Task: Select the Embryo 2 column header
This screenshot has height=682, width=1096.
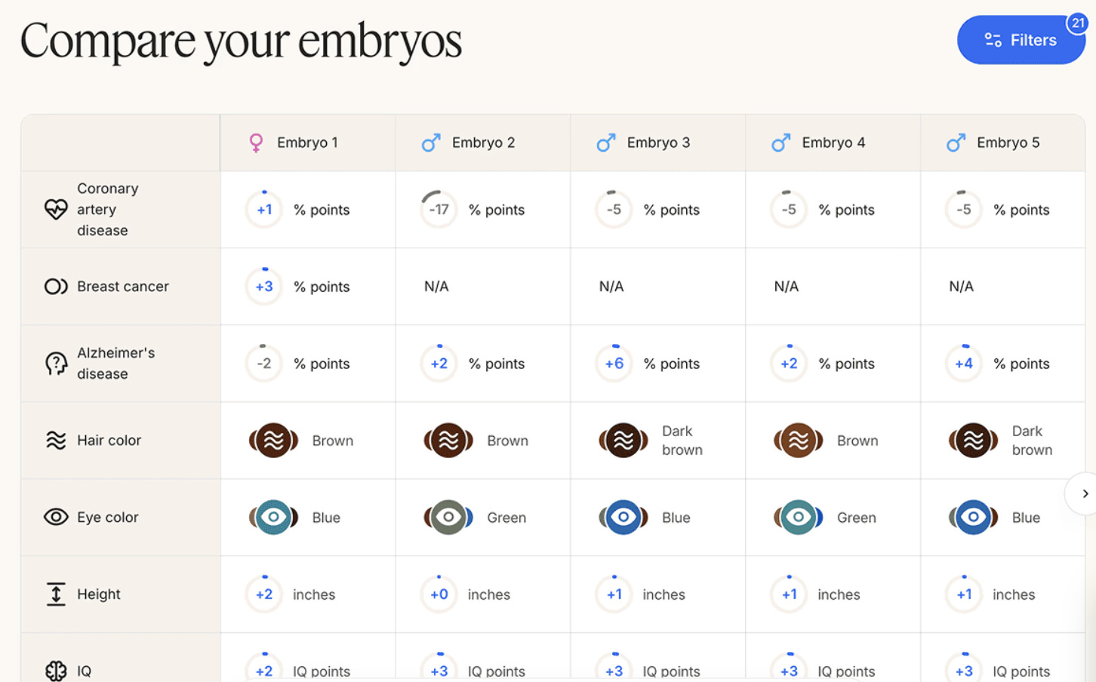Action: point(483,143)
